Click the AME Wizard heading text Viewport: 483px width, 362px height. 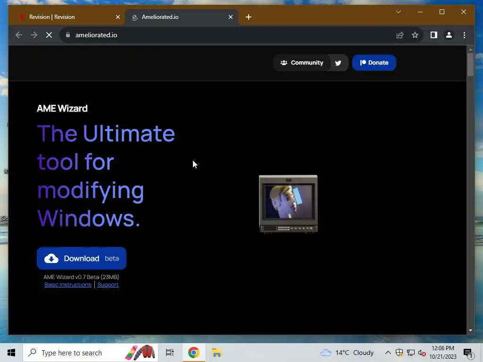click(62, 108)
